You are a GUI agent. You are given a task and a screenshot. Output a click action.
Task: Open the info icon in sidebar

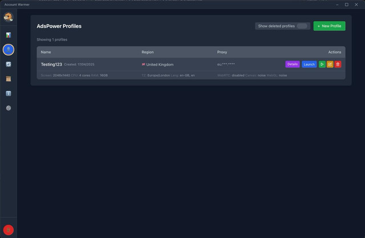[x=9, y=93]
